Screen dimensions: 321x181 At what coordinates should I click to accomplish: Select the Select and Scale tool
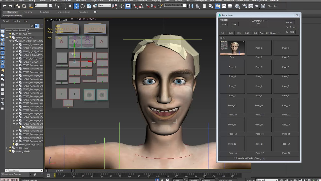pyautogui.click(x=89, y=6)
